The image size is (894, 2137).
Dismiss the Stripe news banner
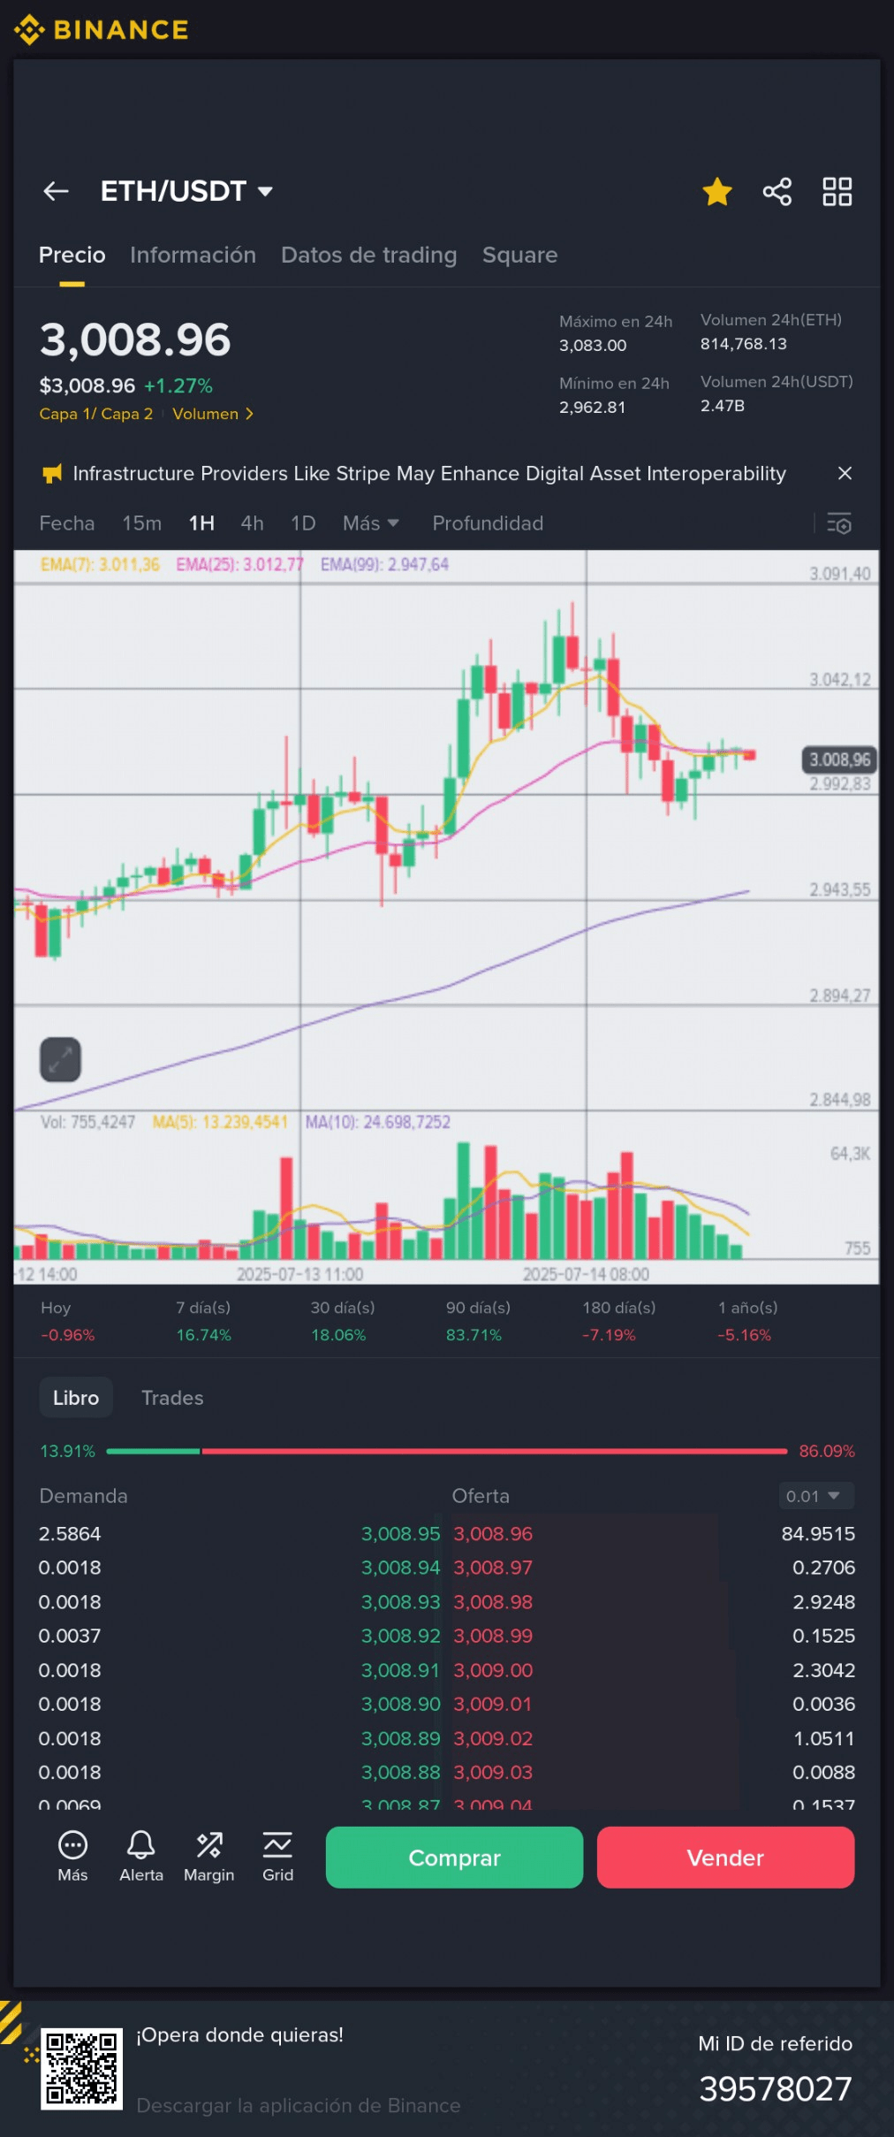point(845,473)
